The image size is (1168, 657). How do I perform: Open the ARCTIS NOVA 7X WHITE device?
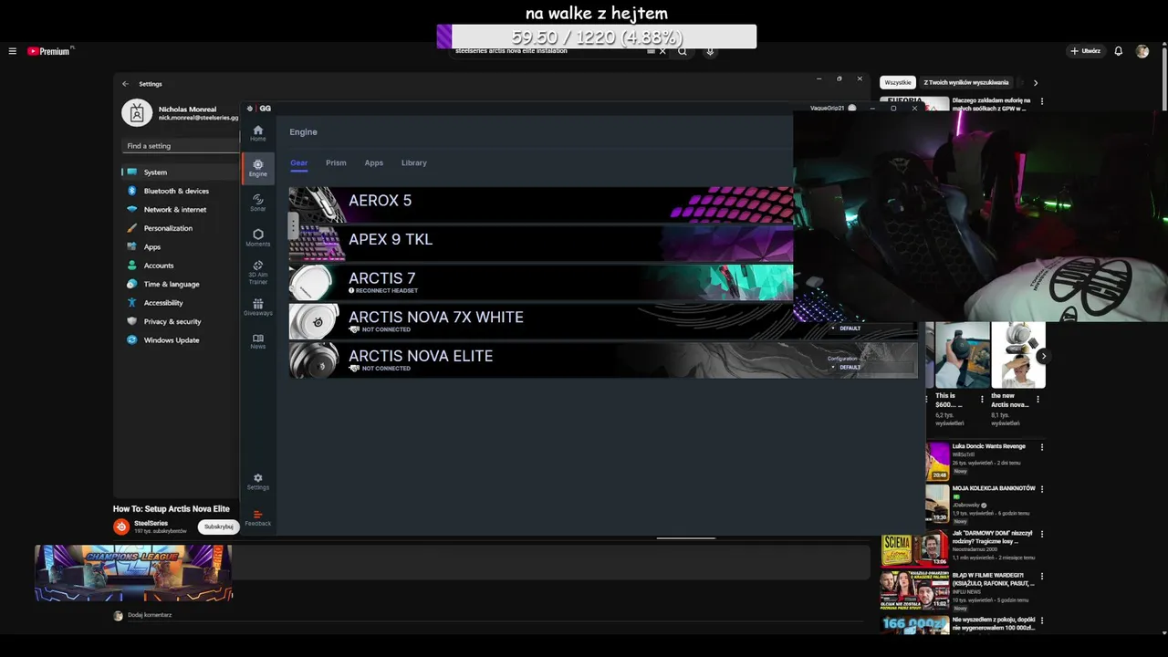(603, 321)
